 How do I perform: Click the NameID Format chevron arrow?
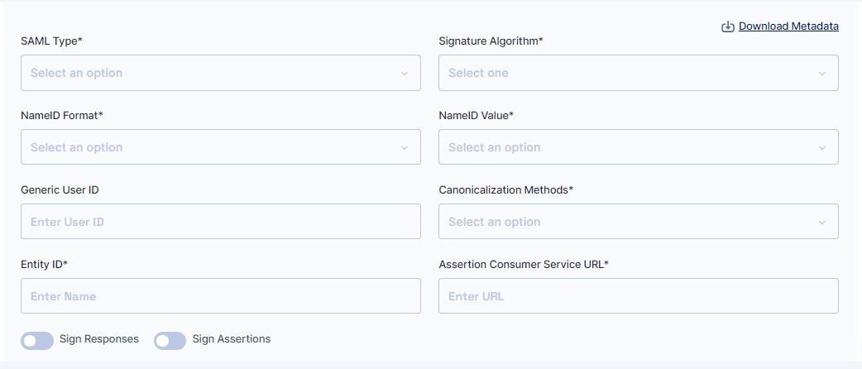pos(404,147)
